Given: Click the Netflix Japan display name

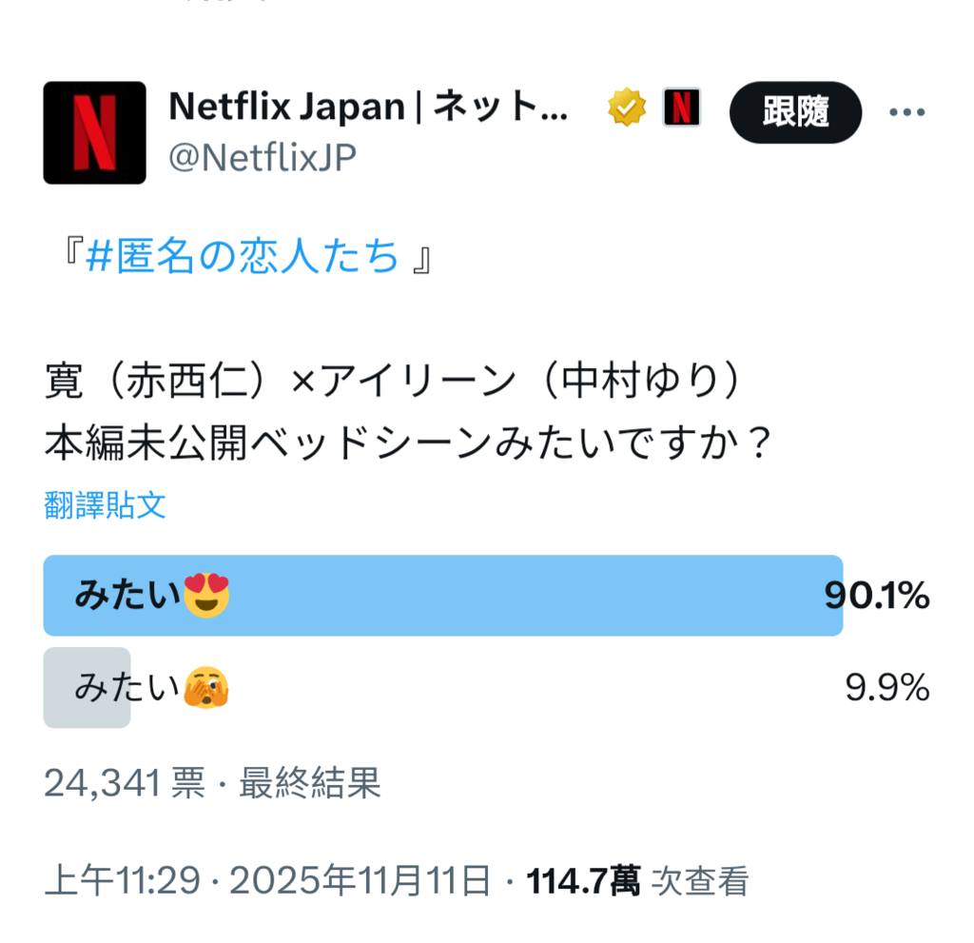Looking at the screenshot, I should 369,108.
